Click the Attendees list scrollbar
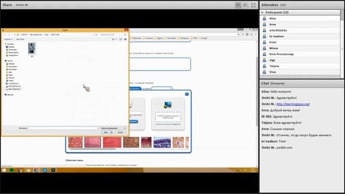345x194 pixels. pyautogui.click(x=342, y=44)
